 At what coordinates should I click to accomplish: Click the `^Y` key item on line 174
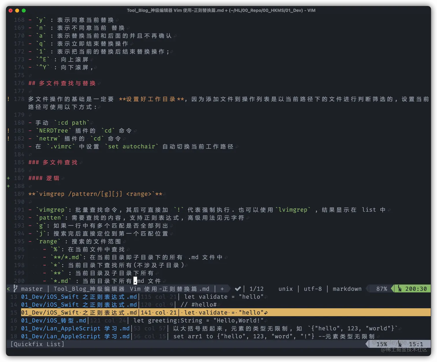point(43,67)
